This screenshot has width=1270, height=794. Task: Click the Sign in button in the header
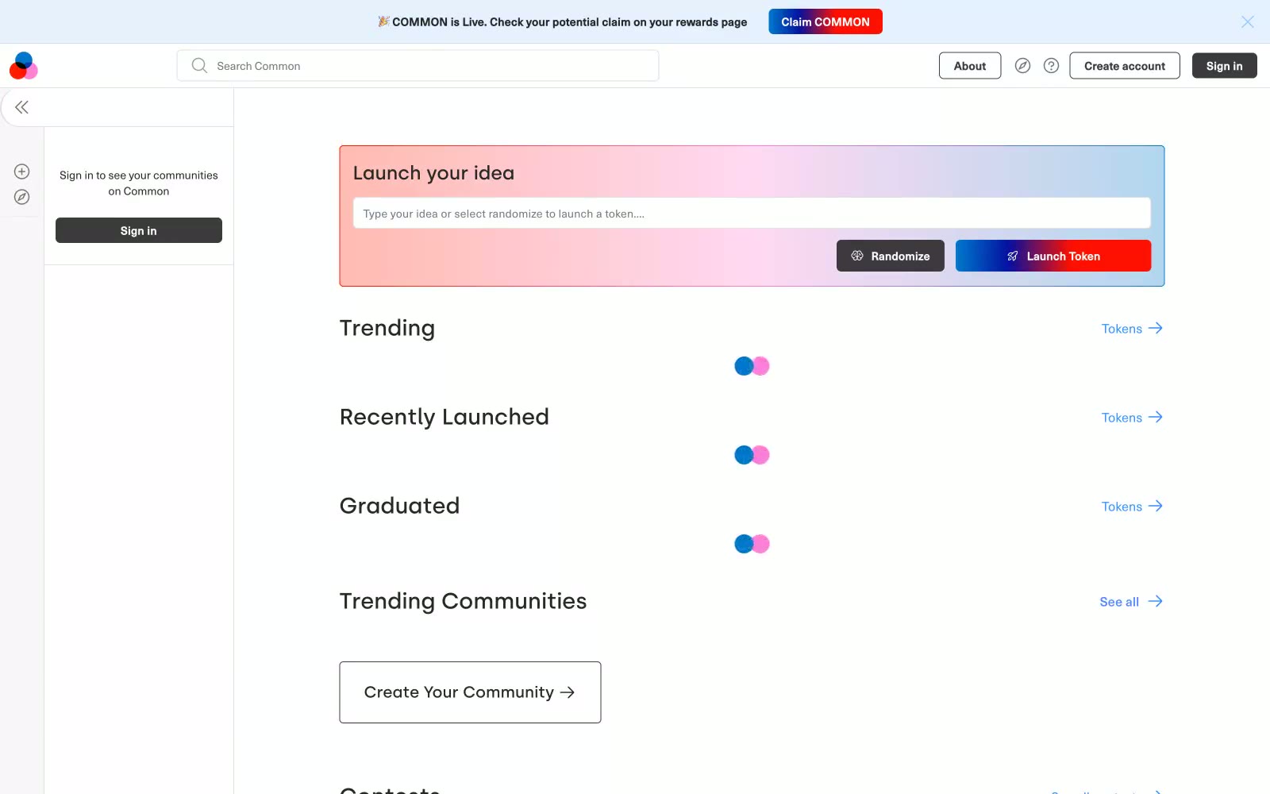(1224, 66)
